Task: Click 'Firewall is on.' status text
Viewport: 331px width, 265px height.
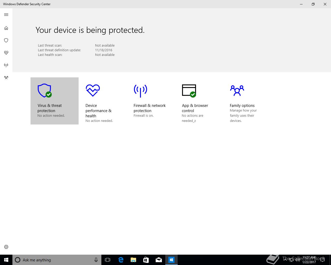Action: tap(144, 116)
